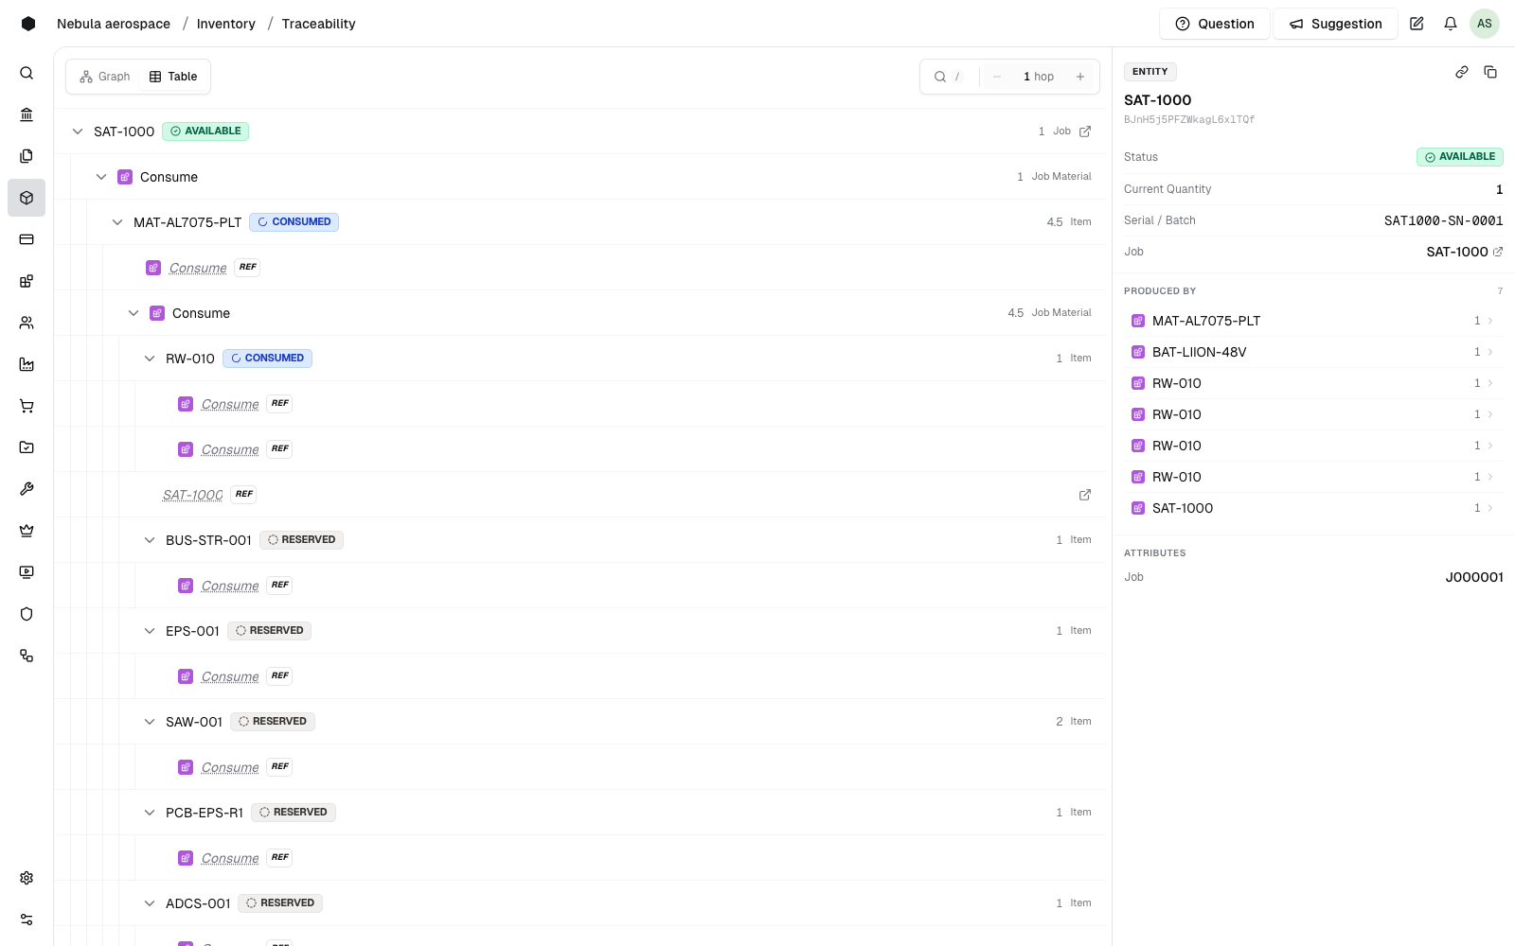Image resolution: width=1515 pixels, height=946 pixels.
Task: Increase the hop count with plus
Action: pos(1080,77)
